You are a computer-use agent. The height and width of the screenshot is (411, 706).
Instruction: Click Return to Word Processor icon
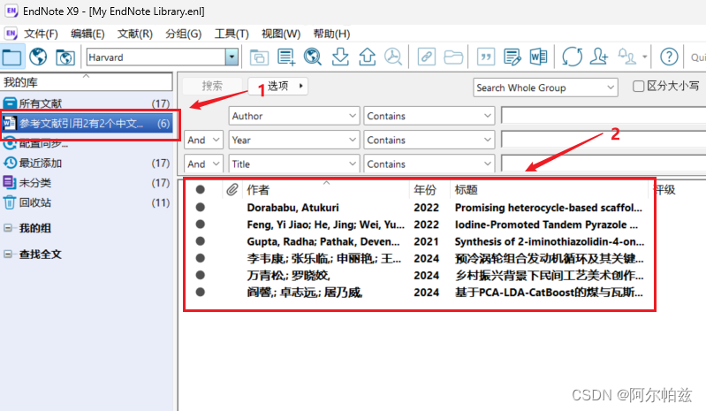pyautogui.click(x=538, y=57)
